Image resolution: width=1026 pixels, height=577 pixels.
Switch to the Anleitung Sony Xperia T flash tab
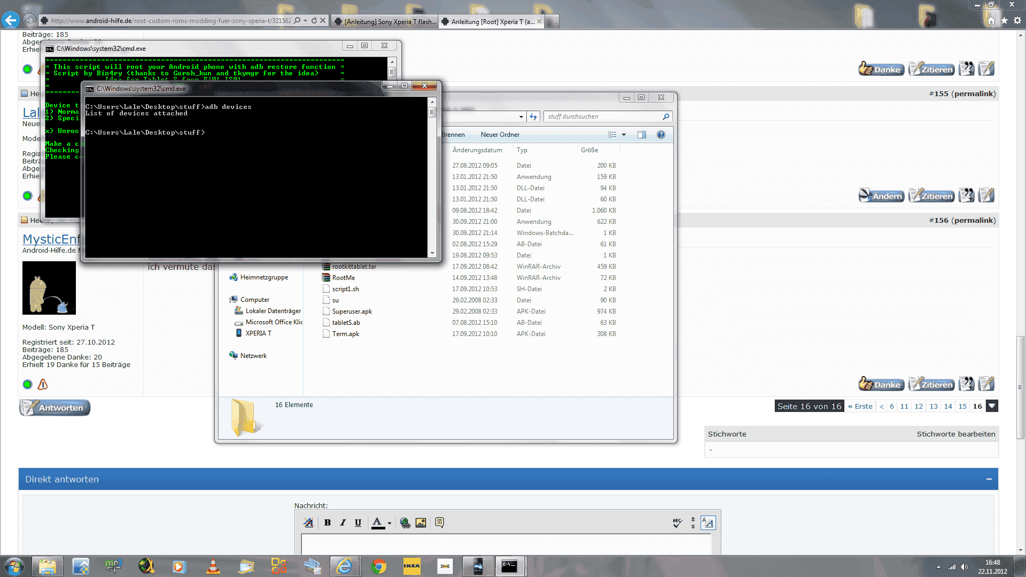(385, 21)
